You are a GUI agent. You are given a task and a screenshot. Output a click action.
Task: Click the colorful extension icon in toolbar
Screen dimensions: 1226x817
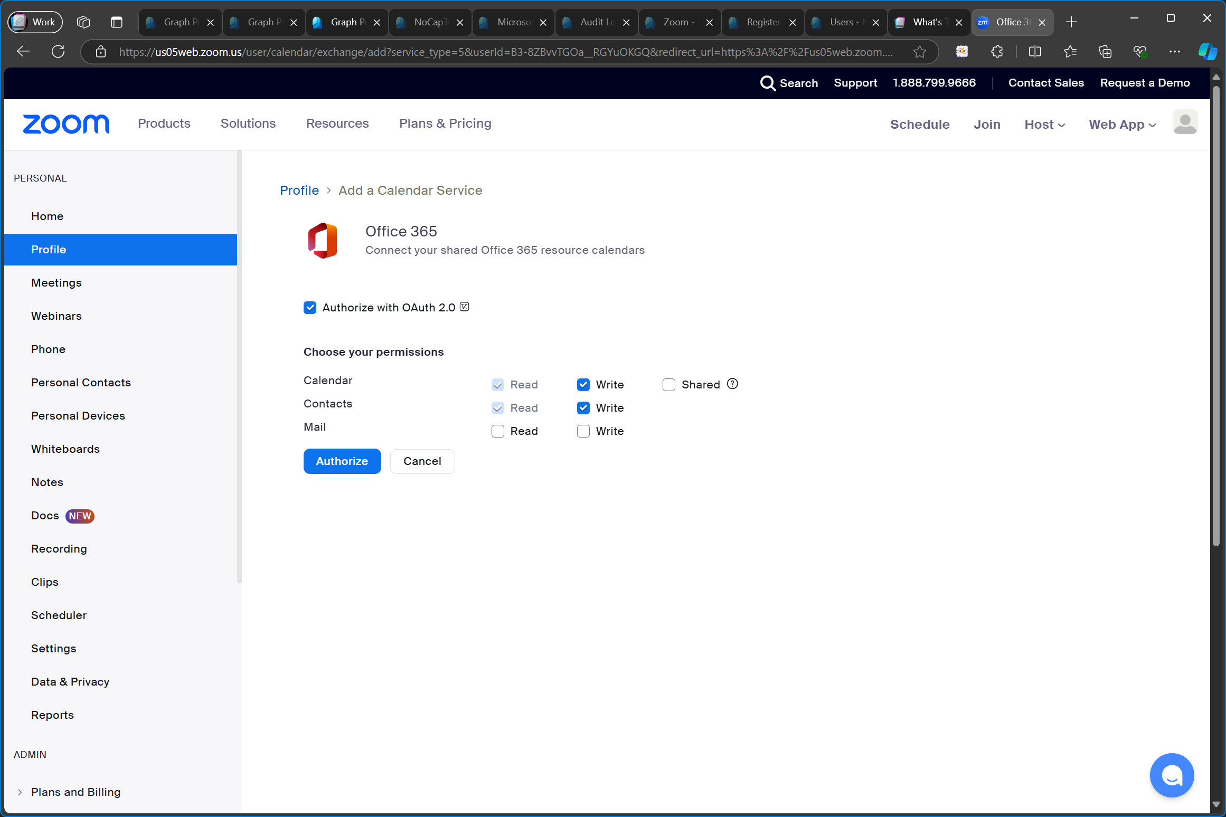pyautogui.click(x=962, y=52)
